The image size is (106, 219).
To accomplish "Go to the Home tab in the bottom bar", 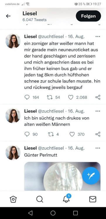I will [13, 199].
